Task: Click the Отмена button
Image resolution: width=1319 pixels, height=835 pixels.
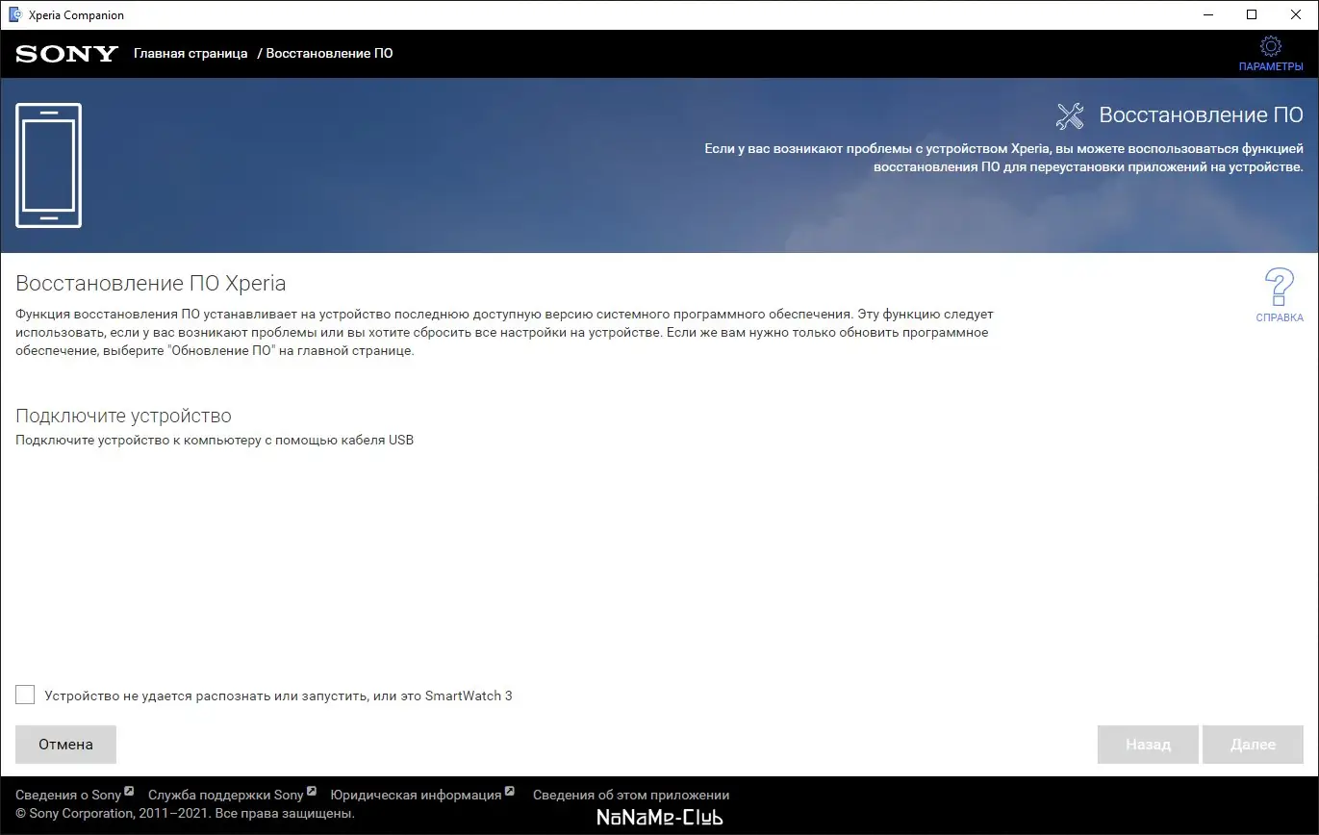Action: tap(65, 745)
